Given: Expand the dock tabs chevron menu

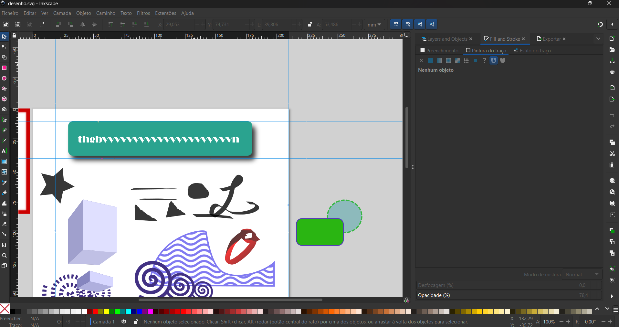Looking at the screenshot, I should [598, 39].
